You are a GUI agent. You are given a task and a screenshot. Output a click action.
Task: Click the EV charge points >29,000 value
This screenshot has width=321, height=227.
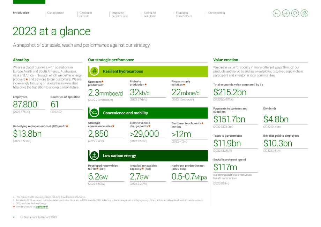point(144,134)
